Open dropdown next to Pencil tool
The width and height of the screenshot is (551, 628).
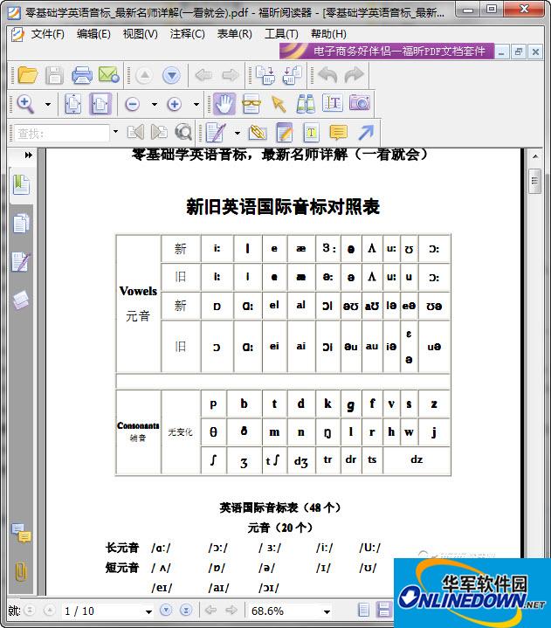click(x=238, y=133)
